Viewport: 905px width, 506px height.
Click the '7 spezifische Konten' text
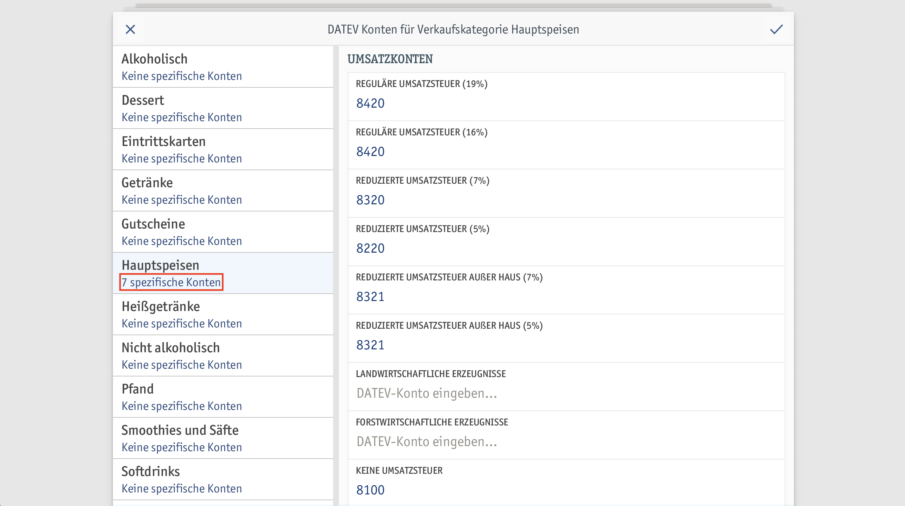(171, 282)
